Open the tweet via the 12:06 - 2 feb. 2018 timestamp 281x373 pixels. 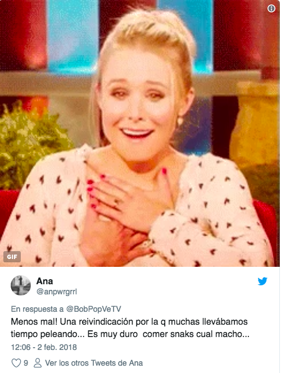pyautogui.click(x=44, y=347)
